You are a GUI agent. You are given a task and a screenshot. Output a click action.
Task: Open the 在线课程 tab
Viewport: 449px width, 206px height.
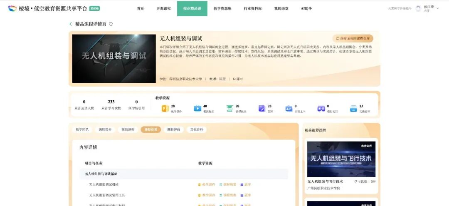click(128, 130)
